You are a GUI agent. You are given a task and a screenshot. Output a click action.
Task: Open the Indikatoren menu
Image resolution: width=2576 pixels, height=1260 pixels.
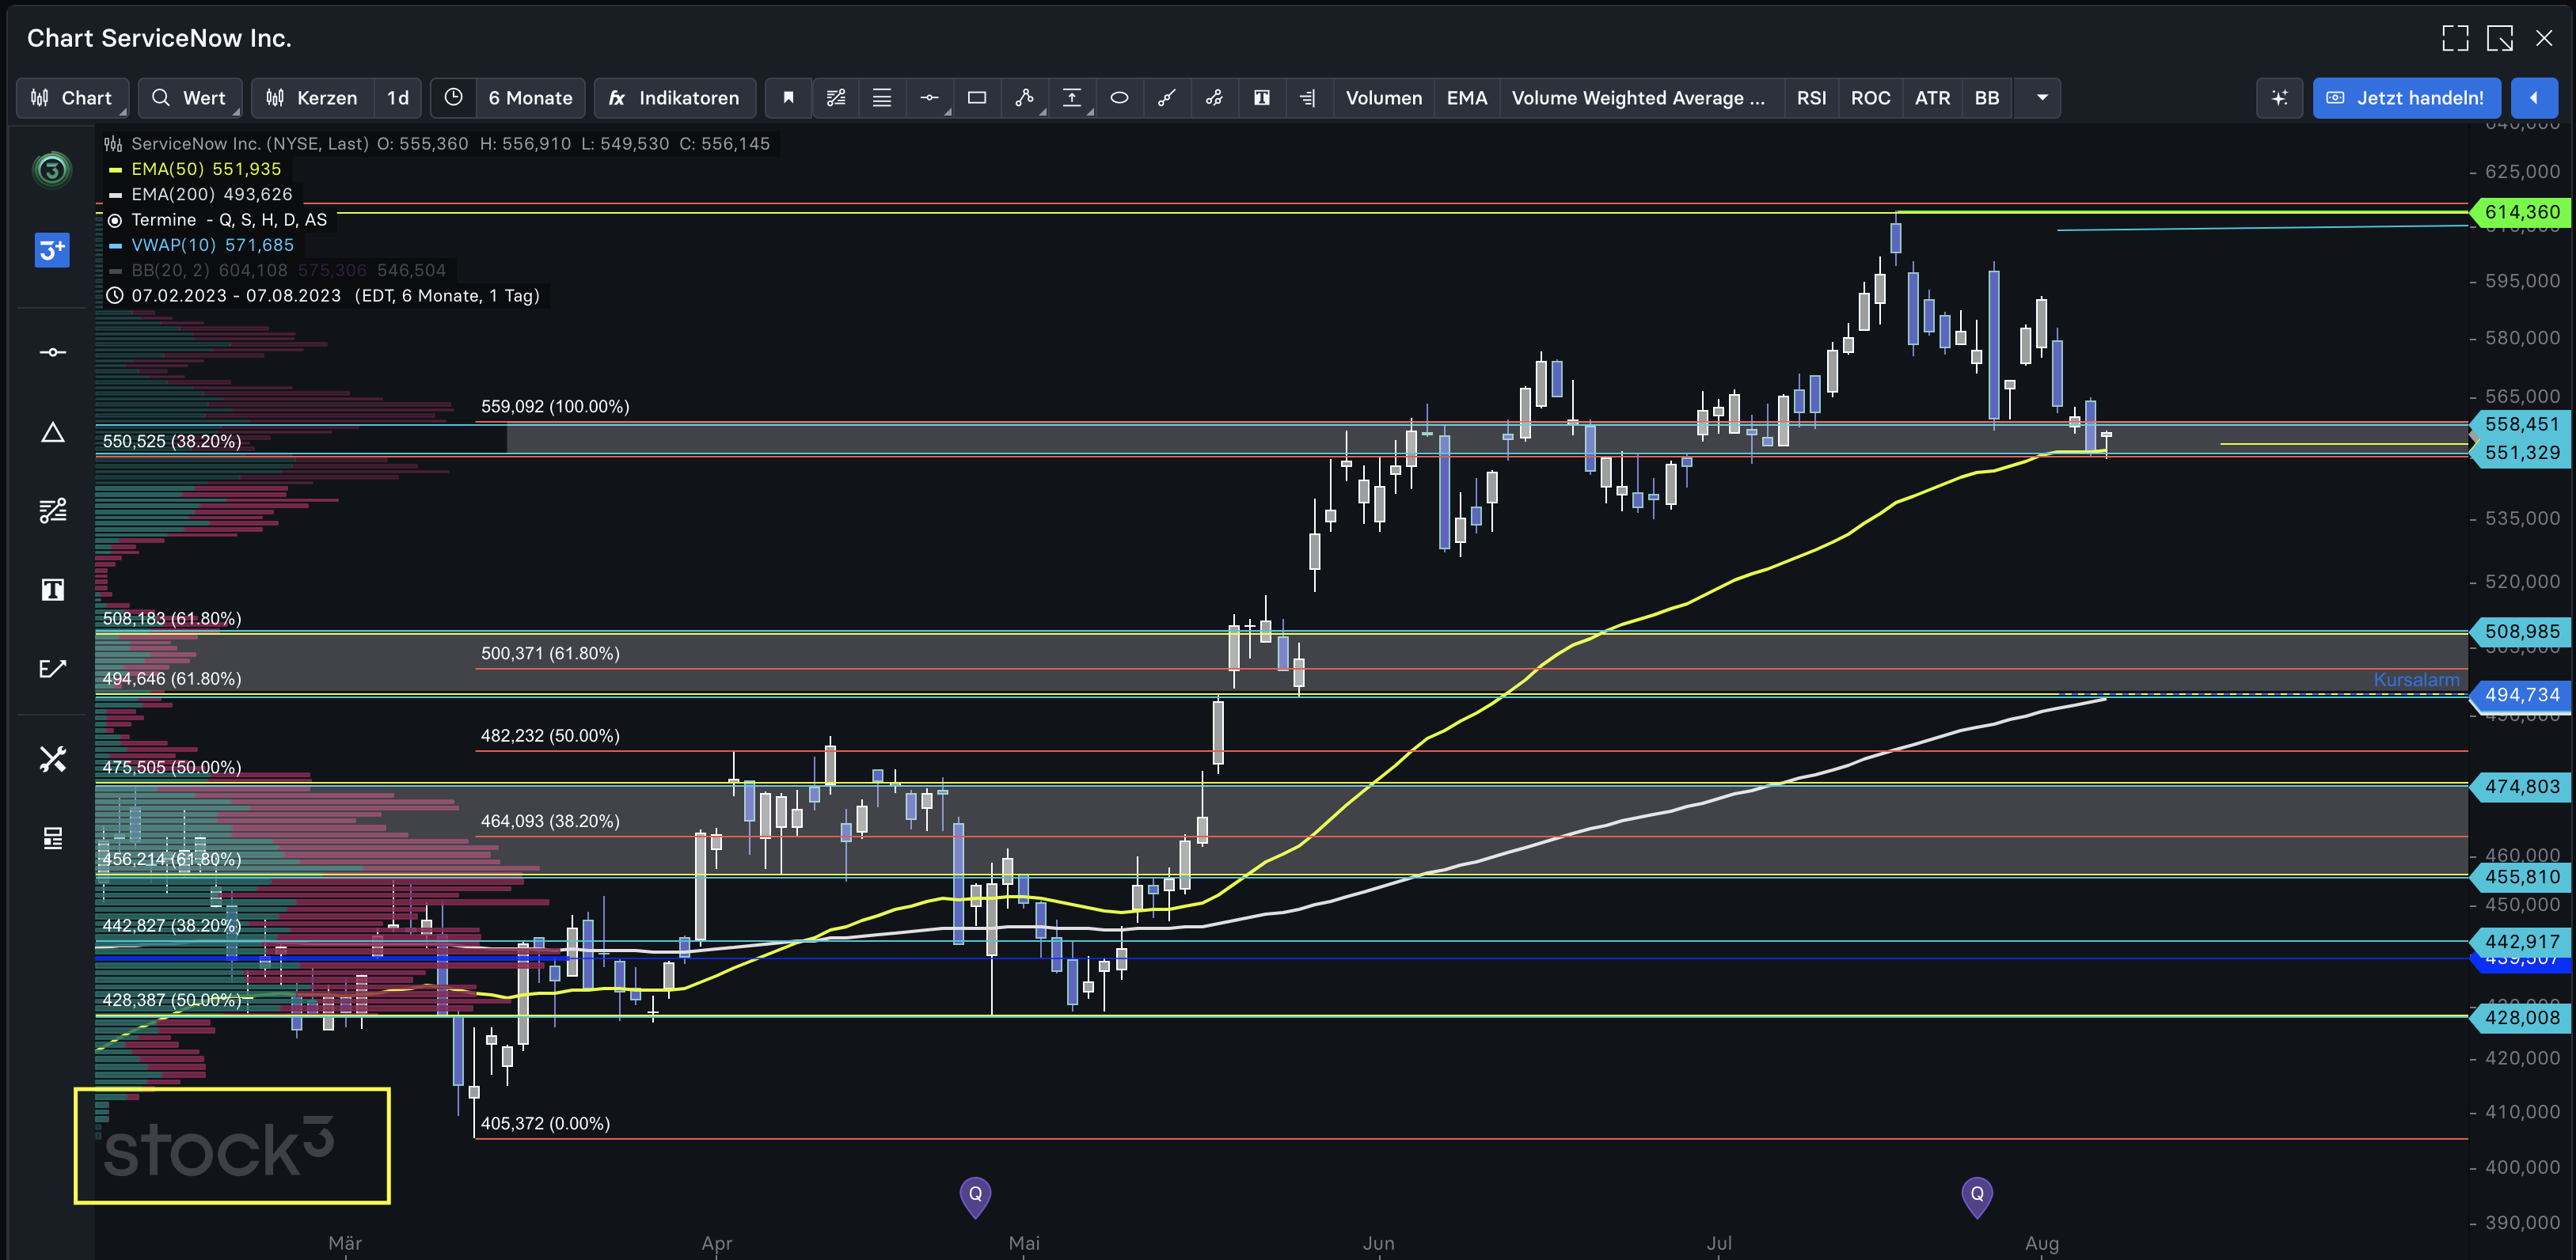pos(674,98)
